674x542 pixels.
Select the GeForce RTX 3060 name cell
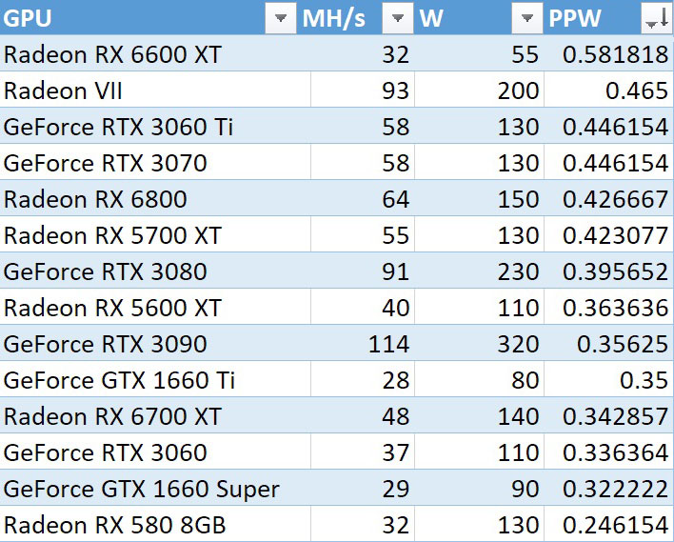click(x=155, y=451)
